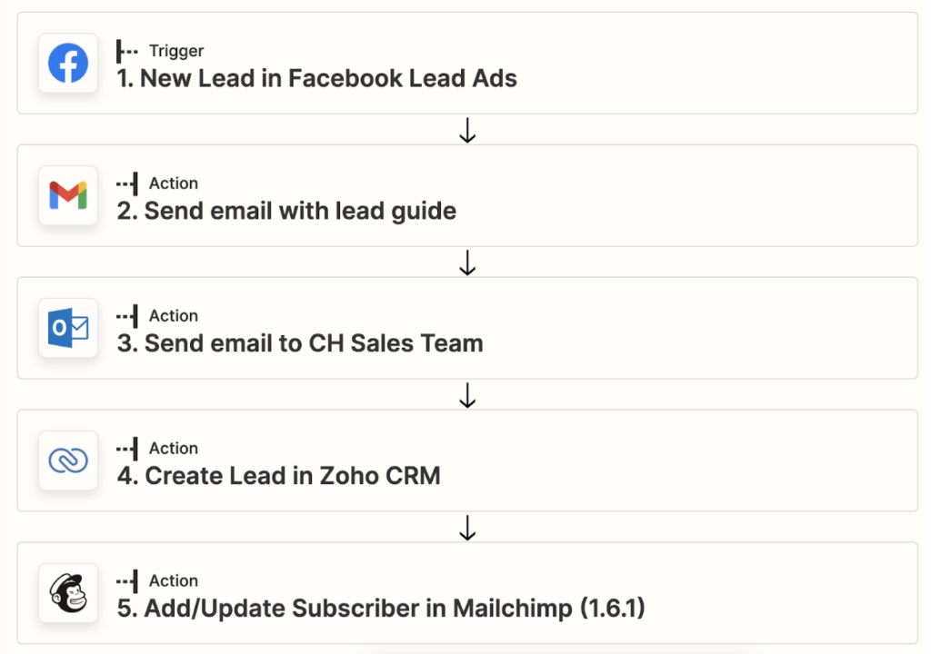
Task: Click the arrow between steps 4 and 5
Action: click(x=468, y=527)
